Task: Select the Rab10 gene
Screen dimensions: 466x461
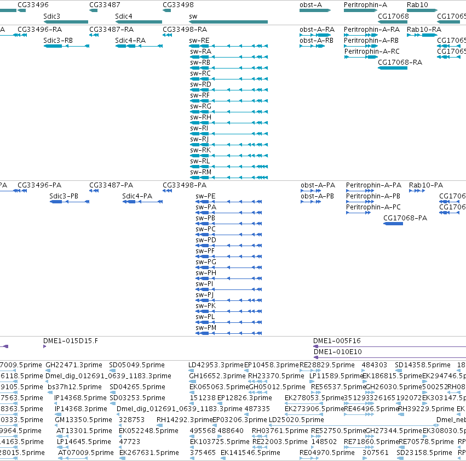Action: point(422,10)
